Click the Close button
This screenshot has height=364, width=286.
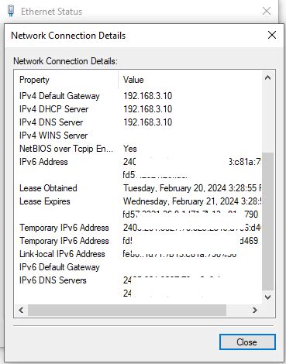pos(247,342)
